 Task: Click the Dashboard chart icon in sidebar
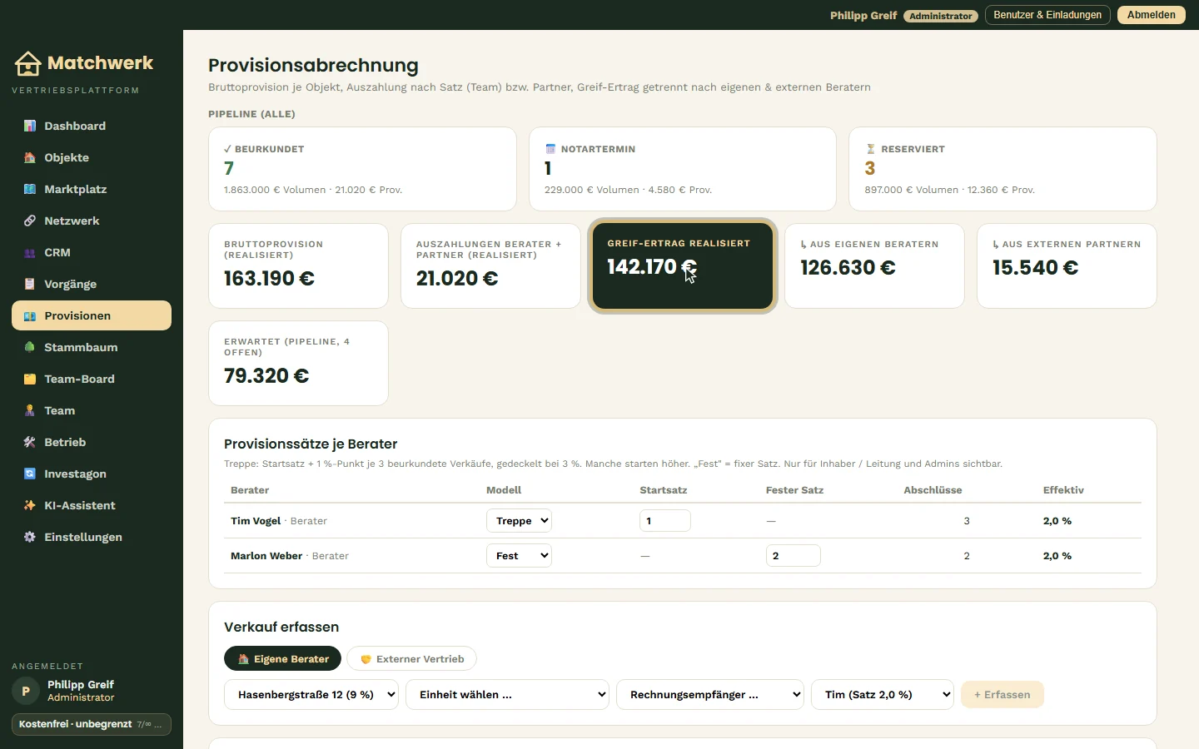tap(30, 126)
